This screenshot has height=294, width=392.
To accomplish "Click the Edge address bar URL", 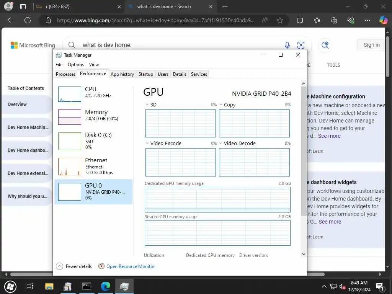I will [155, 20].
